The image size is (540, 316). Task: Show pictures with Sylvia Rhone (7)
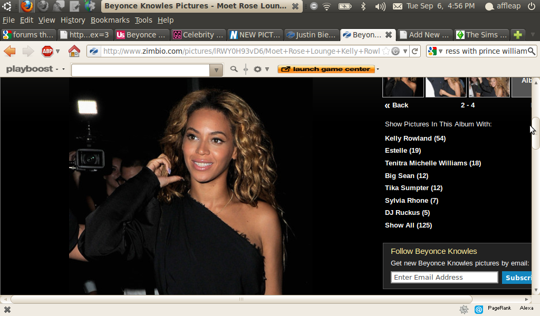(x=411, y=201)
